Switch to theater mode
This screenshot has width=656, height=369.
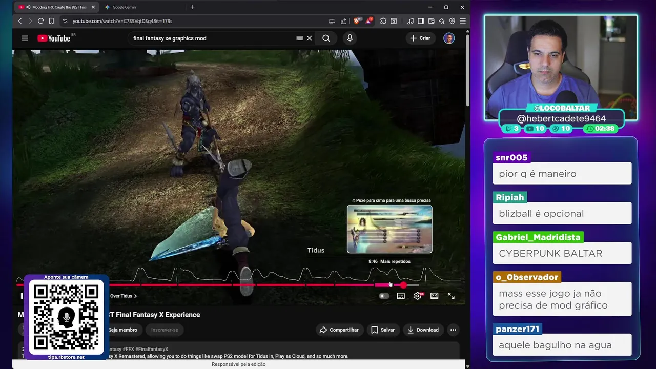tap(434, 296)
